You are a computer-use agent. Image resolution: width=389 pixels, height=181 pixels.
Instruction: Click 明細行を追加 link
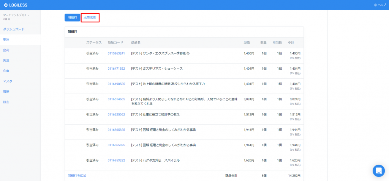click(x=77, y=176)
